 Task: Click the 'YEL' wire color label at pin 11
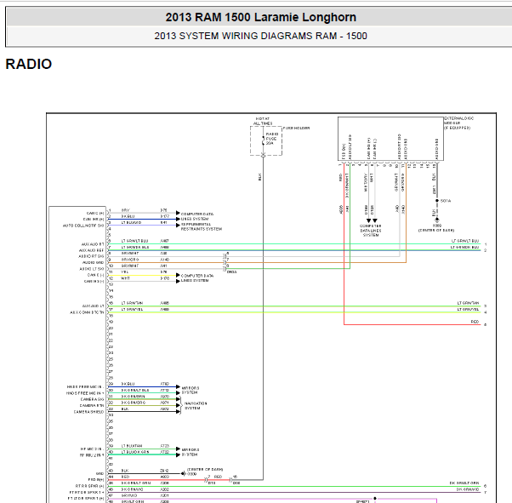[x=125, y=272]
